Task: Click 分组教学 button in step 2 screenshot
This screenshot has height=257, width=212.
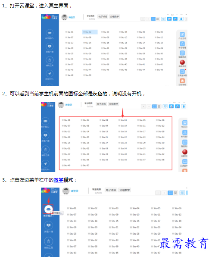Action: [113, 104]
